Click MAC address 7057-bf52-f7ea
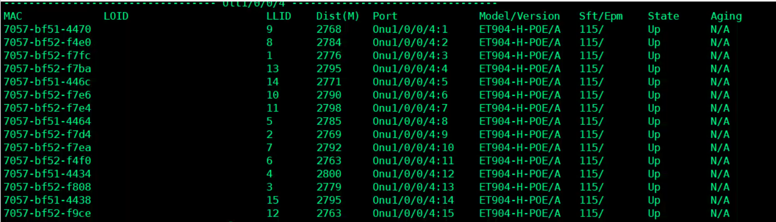This screenshot has width=776, height=222. pos(47,148)
